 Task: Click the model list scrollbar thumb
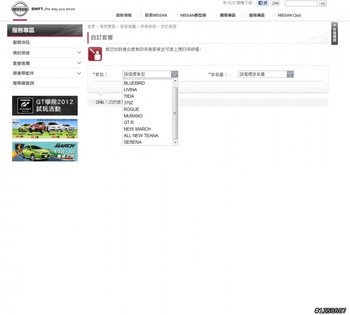click(x=175, y=113)
